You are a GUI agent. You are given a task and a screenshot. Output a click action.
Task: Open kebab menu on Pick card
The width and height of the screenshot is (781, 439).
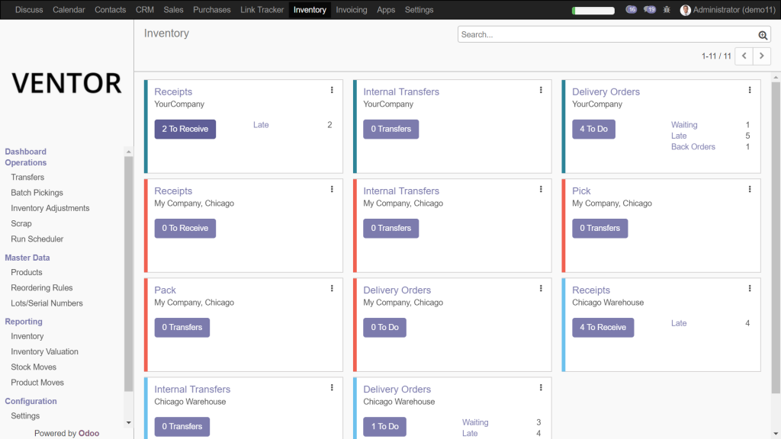click(x=750, y=189)
